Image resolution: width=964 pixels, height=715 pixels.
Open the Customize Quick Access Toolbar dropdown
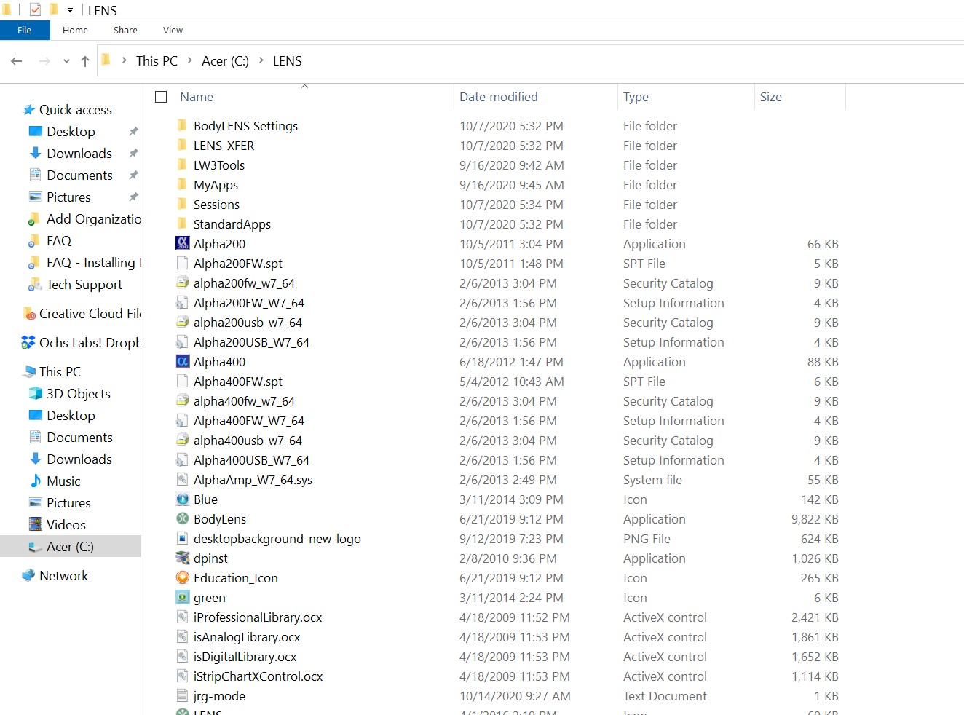tap(70, 10)
